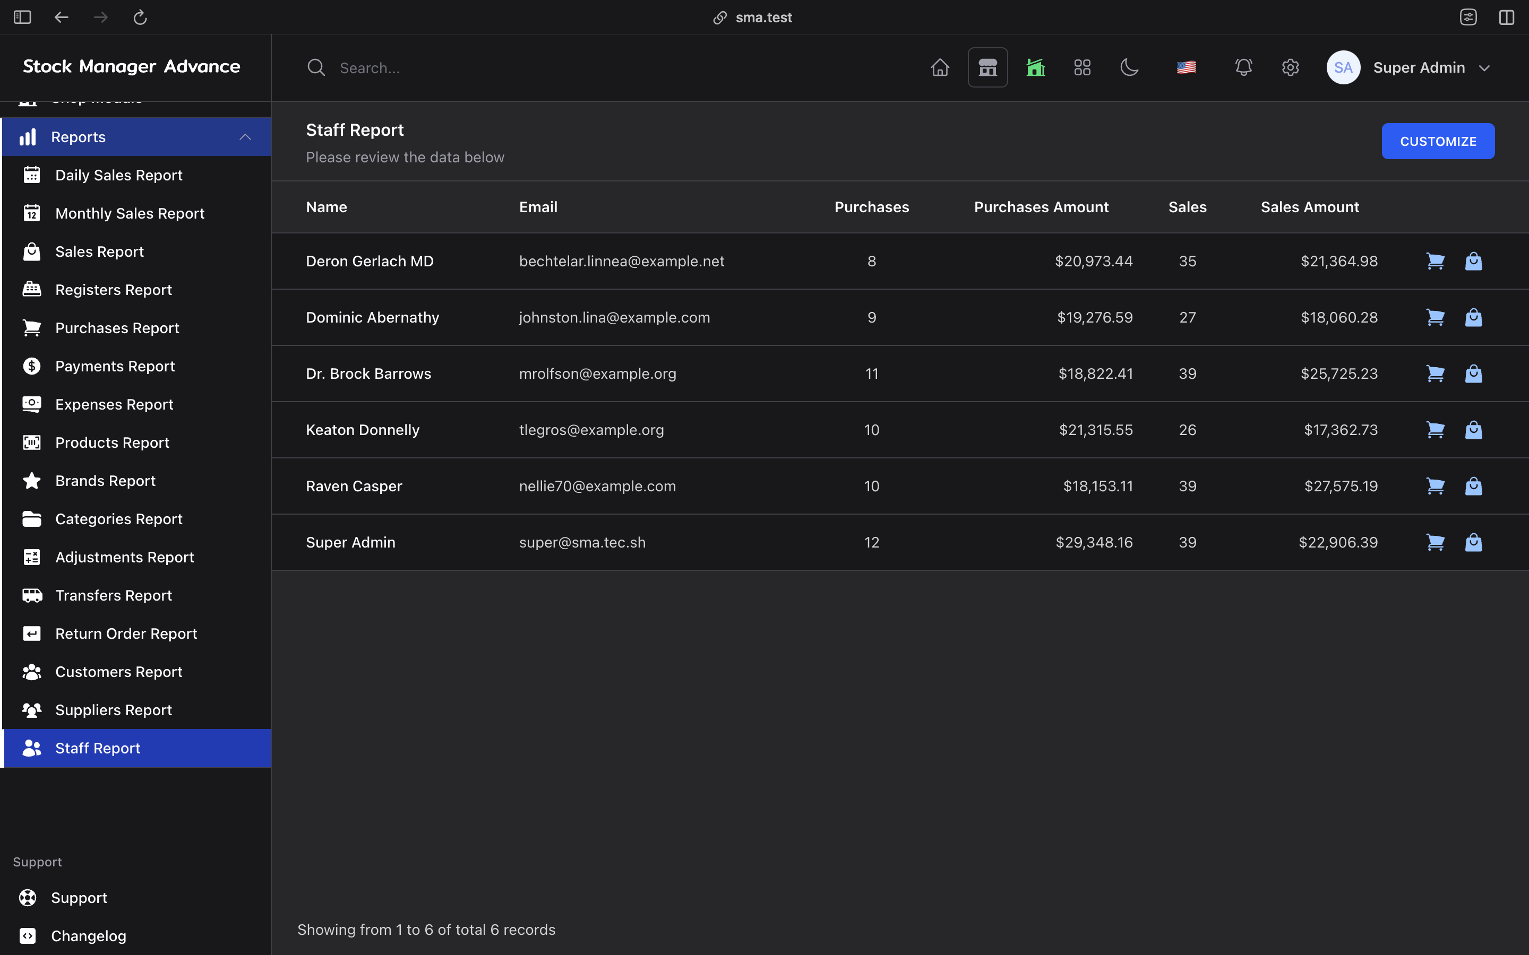Toggle dark mode moon icon
This screenshot has width=1529, height=955.
point(1129,67)
